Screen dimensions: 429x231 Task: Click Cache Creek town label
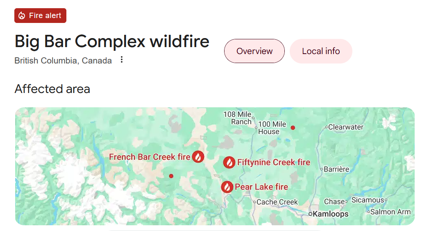click(x=277, y=202)
